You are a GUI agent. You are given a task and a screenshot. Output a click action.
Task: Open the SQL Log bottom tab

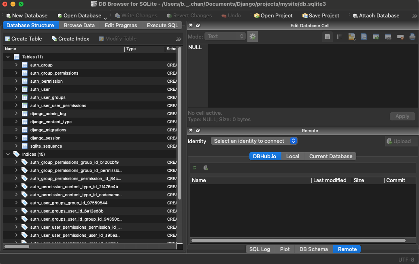(259, 249)
